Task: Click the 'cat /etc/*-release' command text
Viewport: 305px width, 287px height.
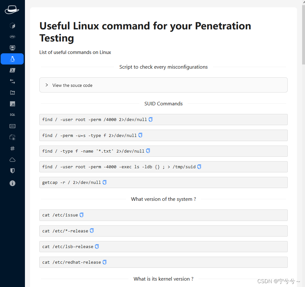Action: pos(65,231)
